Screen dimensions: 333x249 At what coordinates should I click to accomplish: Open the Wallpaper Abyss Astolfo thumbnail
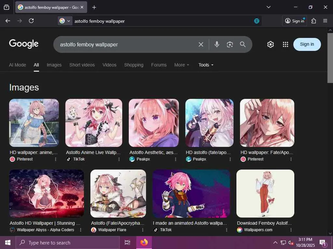click(47, 193)
